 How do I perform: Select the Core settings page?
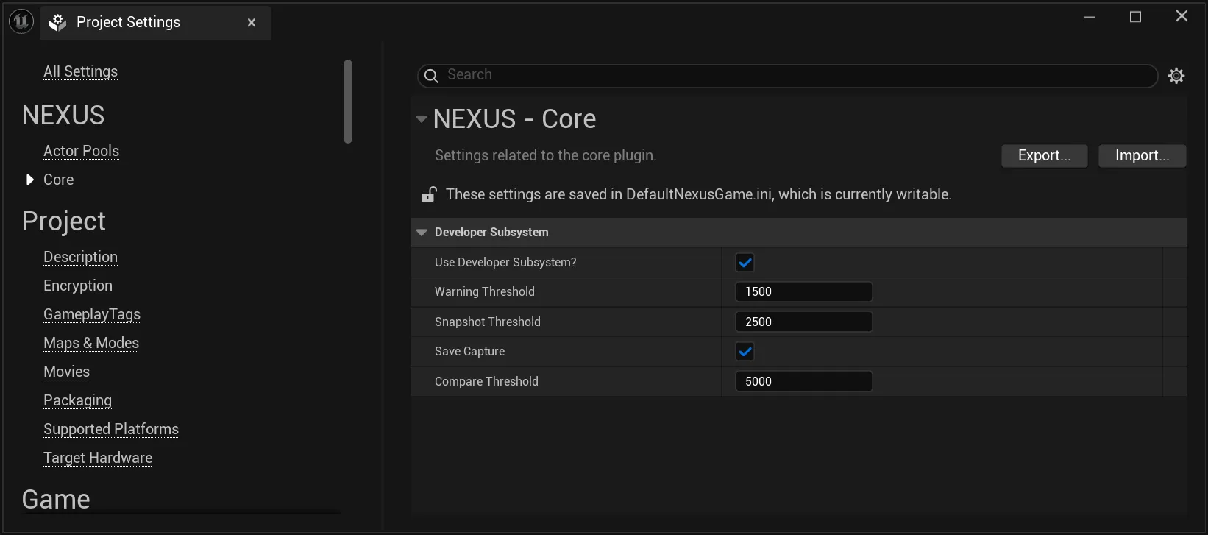(58, 180)
